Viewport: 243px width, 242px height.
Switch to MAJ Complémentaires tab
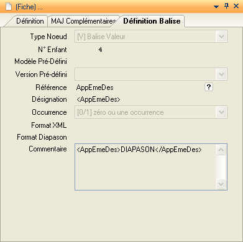click(x=83, y=21)
